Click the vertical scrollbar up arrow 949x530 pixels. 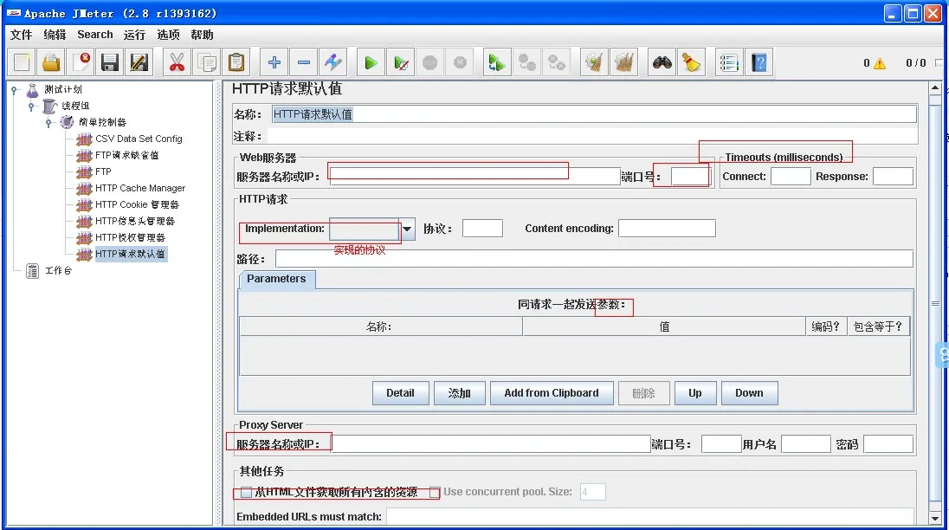click(x=935, y=87)
